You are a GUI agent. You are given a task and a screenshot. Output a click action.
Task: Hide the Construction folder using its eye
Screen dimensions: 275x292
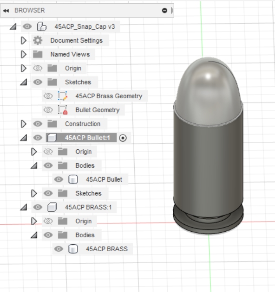point(38,124)
